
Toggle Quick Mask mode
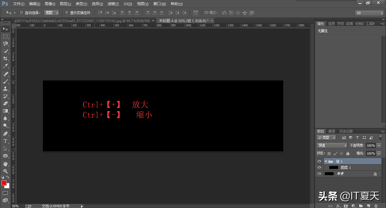(x=5, y=193)
